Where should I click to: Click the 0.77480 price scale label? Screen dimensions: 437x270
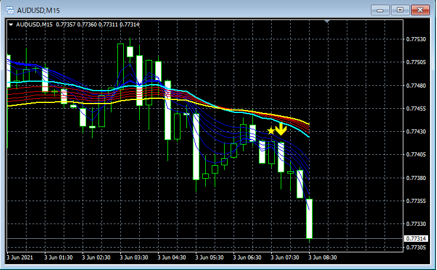pyautogui.click(x=416, y=86)
